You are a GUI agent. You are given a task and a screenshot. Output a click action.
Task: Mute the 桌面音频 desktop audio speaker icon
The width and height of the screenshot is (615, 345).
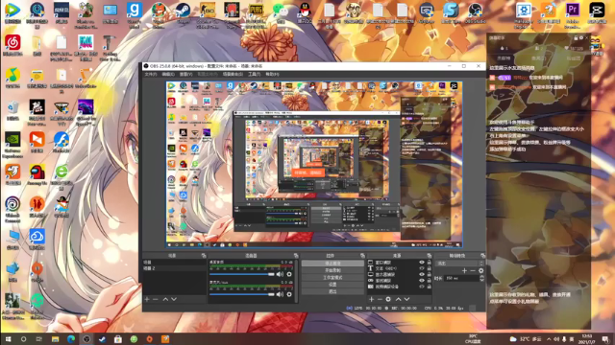point(280,274)
